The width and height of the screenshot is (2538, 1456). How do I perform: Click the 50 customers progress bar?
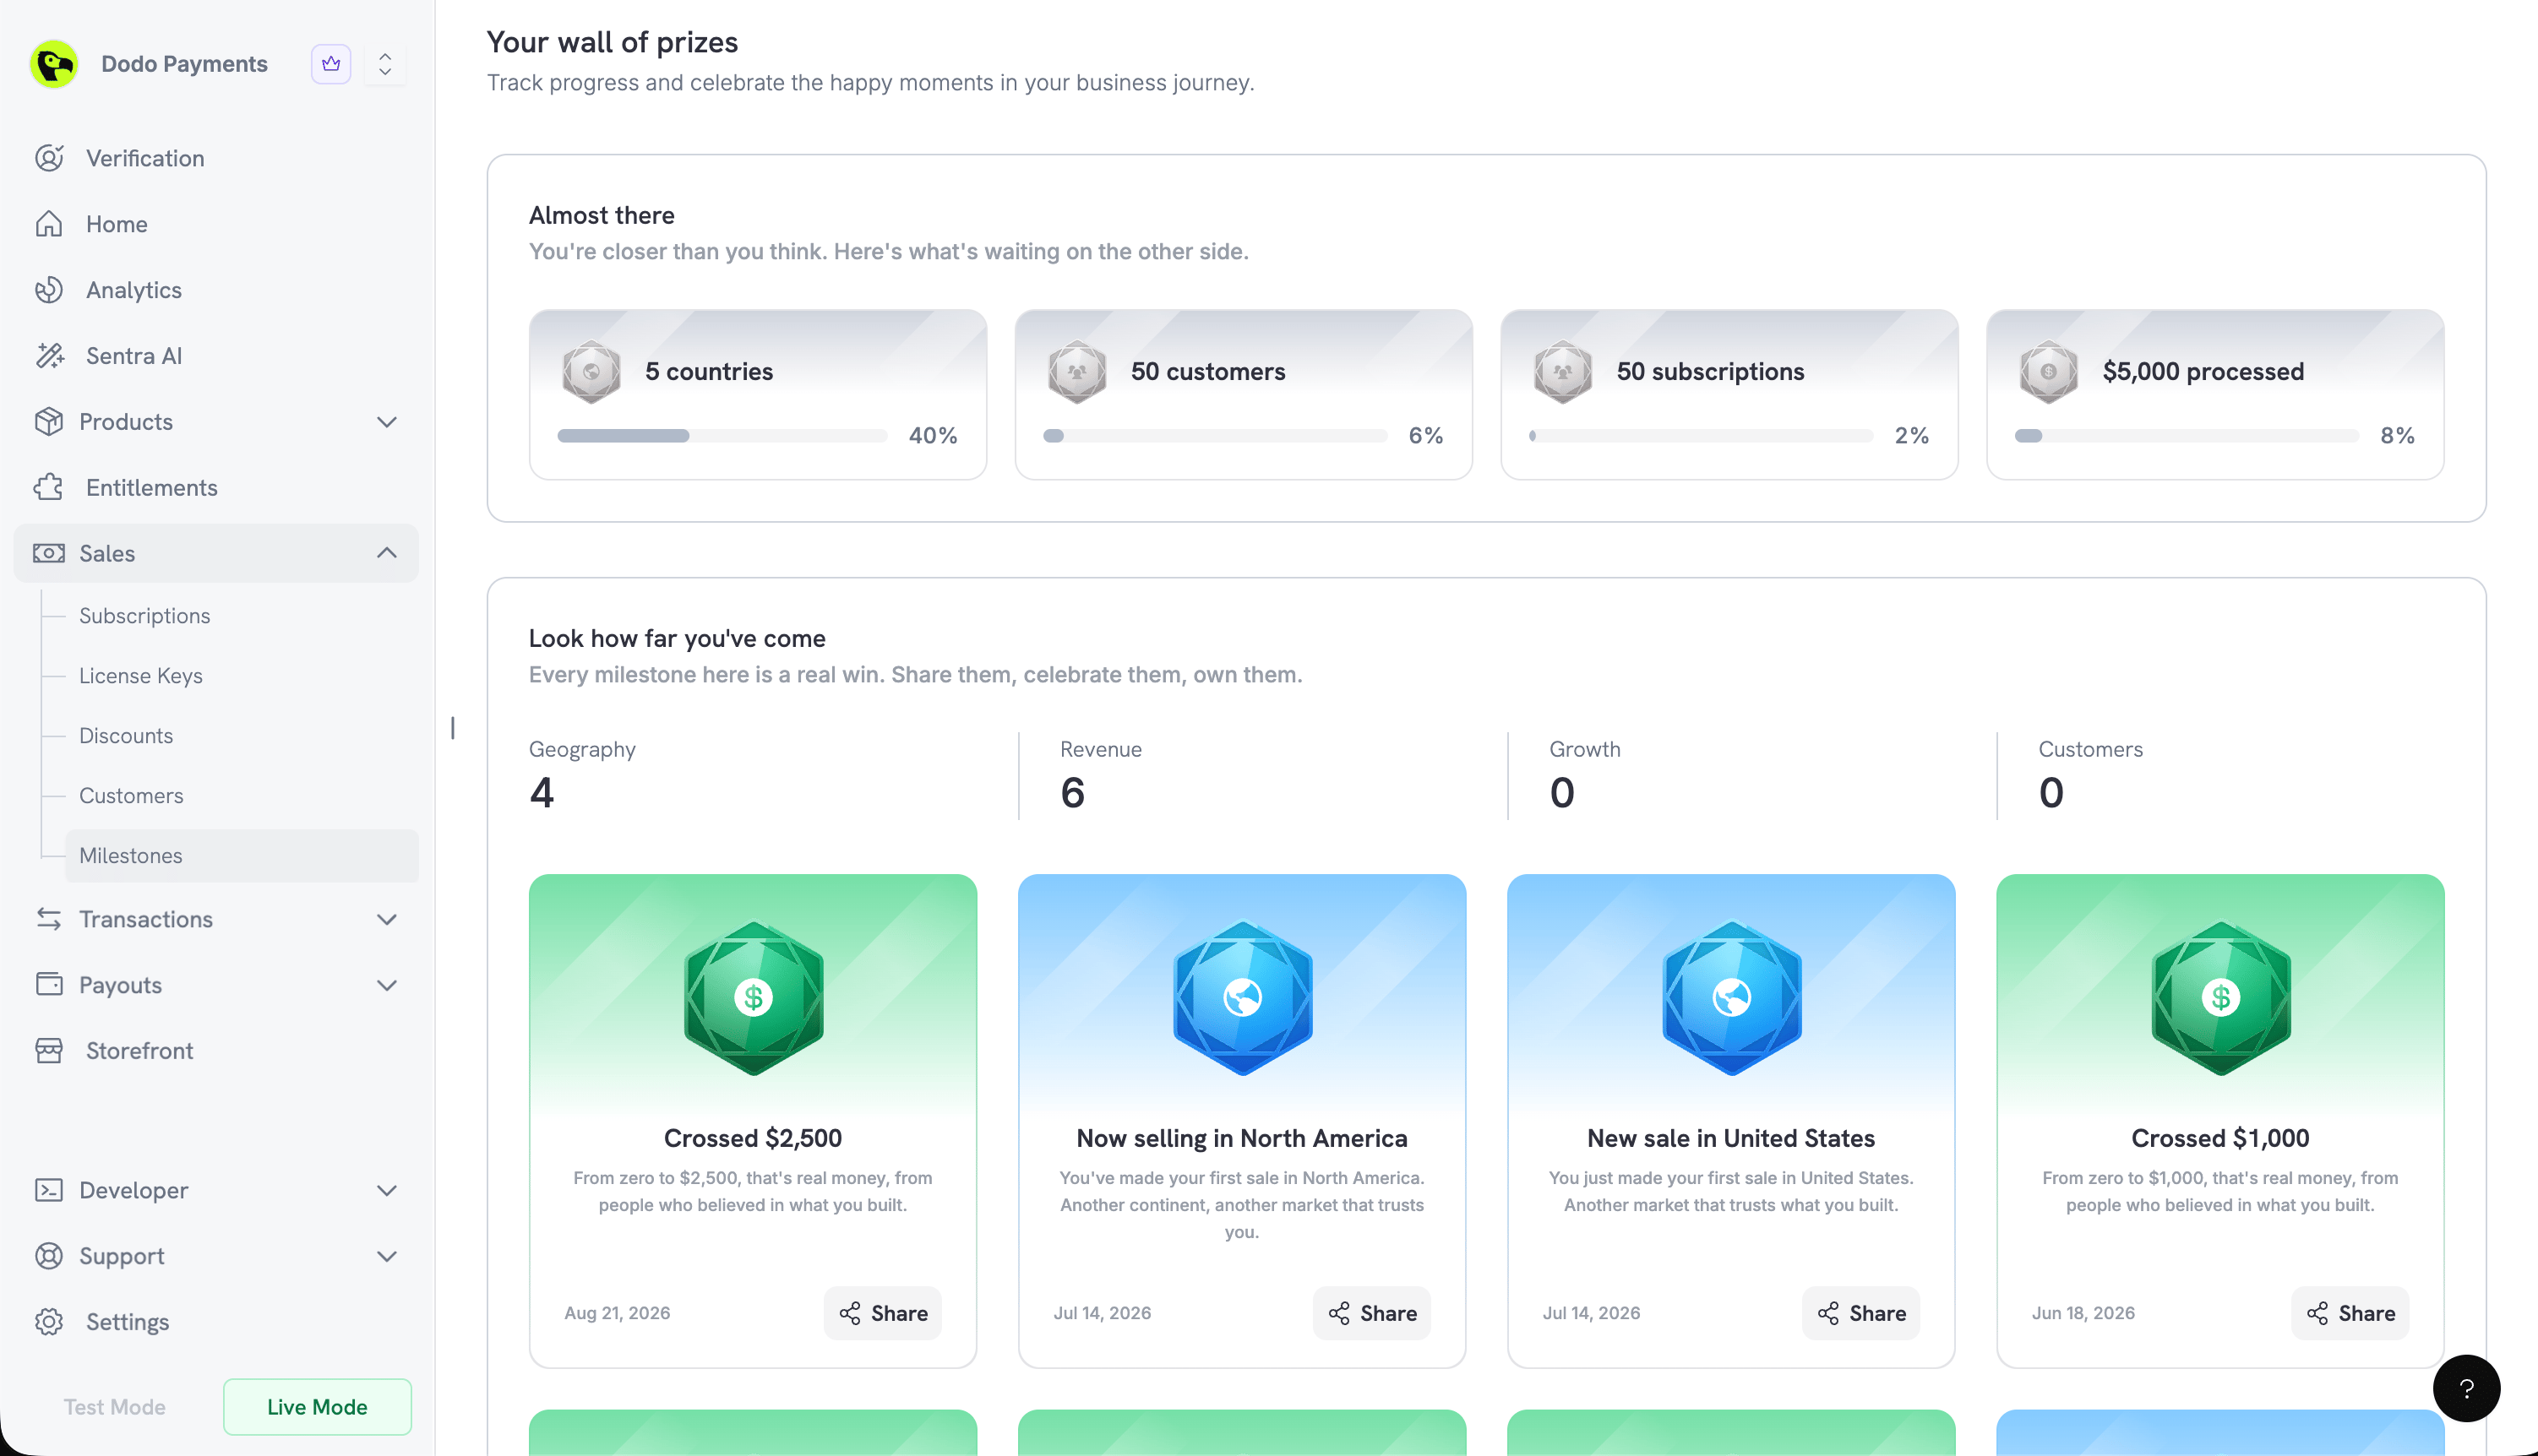point(1214,436)
